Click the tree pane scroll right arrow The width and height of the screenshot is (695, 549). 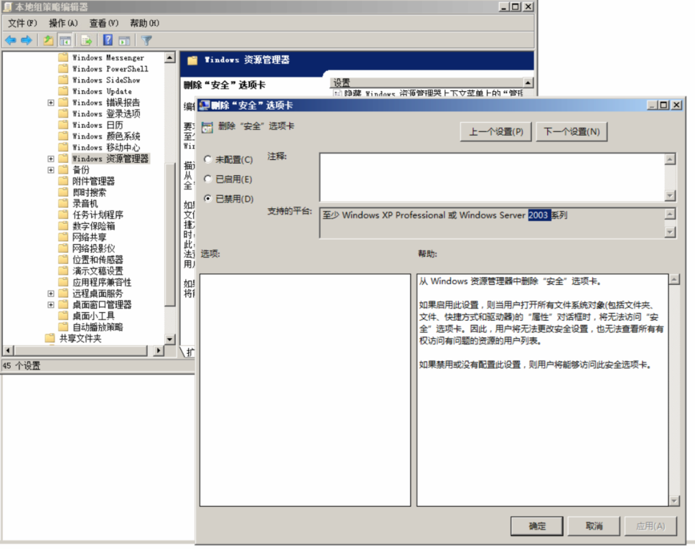pos(158,350)
